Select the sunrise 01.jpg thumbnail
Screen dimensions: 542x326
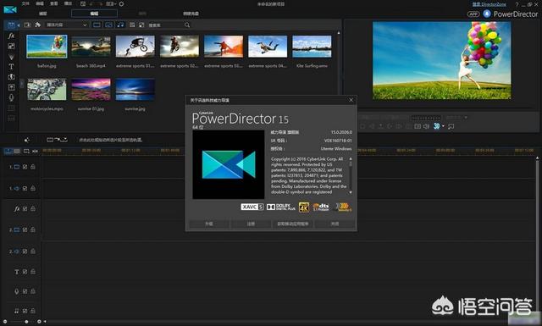pyautogui.click(x=91, y=90)
